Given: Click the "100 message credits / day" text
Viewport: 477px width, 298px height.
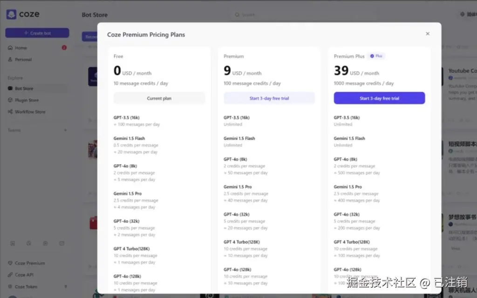Looking at the screenshot, I should tap(252, 83).
